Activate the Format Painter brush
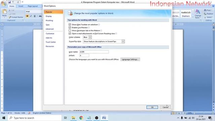215x121 pixels. 16,17
